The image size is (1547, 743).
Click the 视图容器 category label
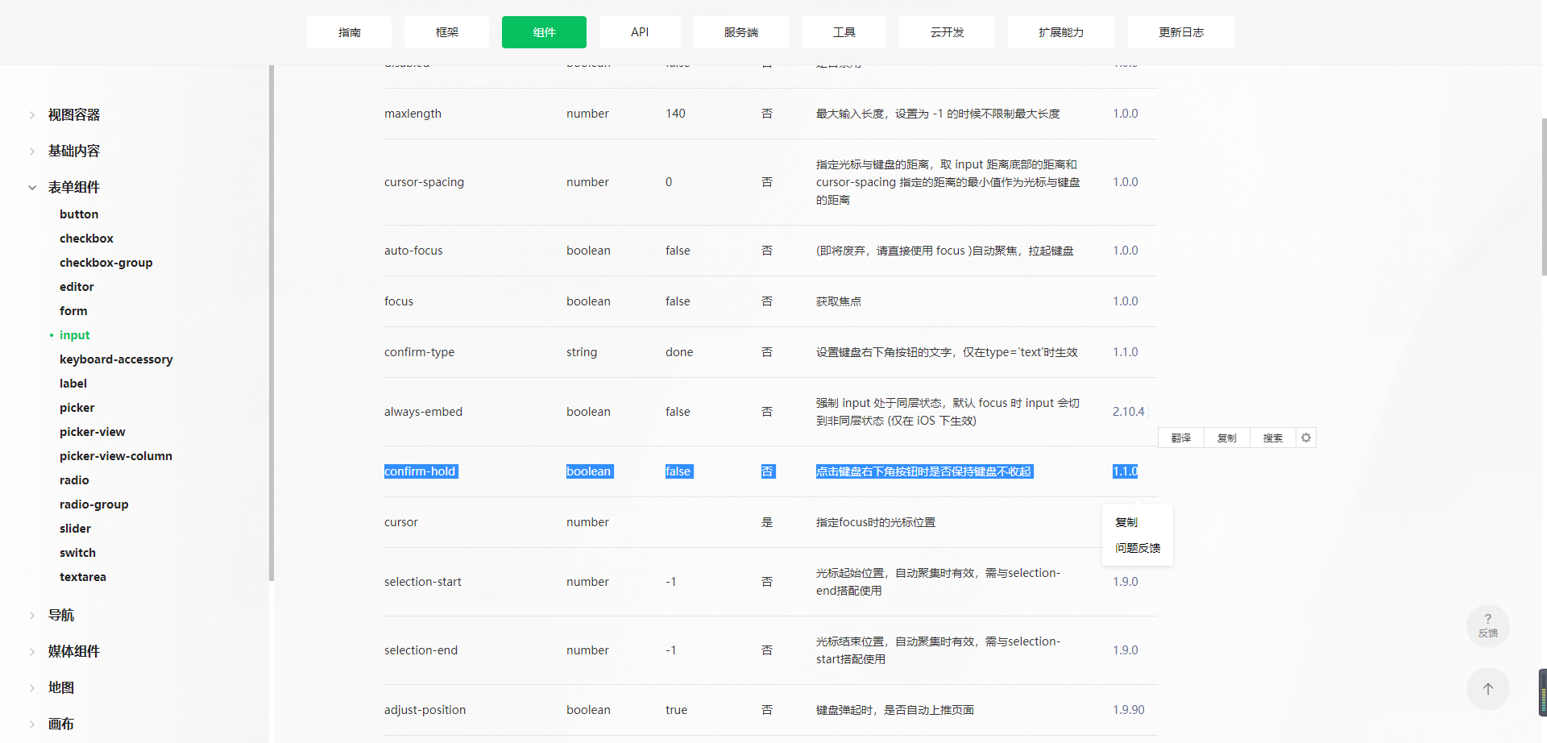point(74,115)
